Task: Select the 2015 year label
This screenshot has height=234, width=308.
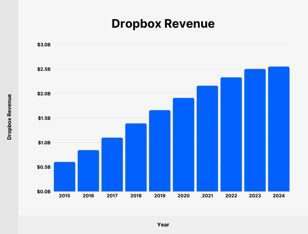Action: click(x=65, y=195)
